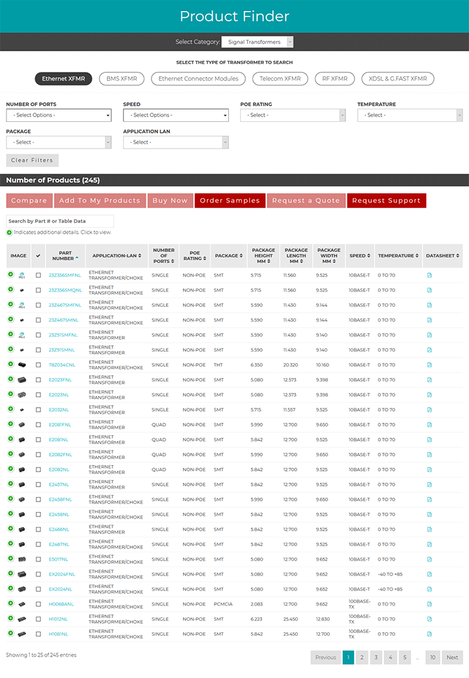Click product image thumbnail for E2023FNL
Screen dimensions: 469x678
[x=22, y=380]
